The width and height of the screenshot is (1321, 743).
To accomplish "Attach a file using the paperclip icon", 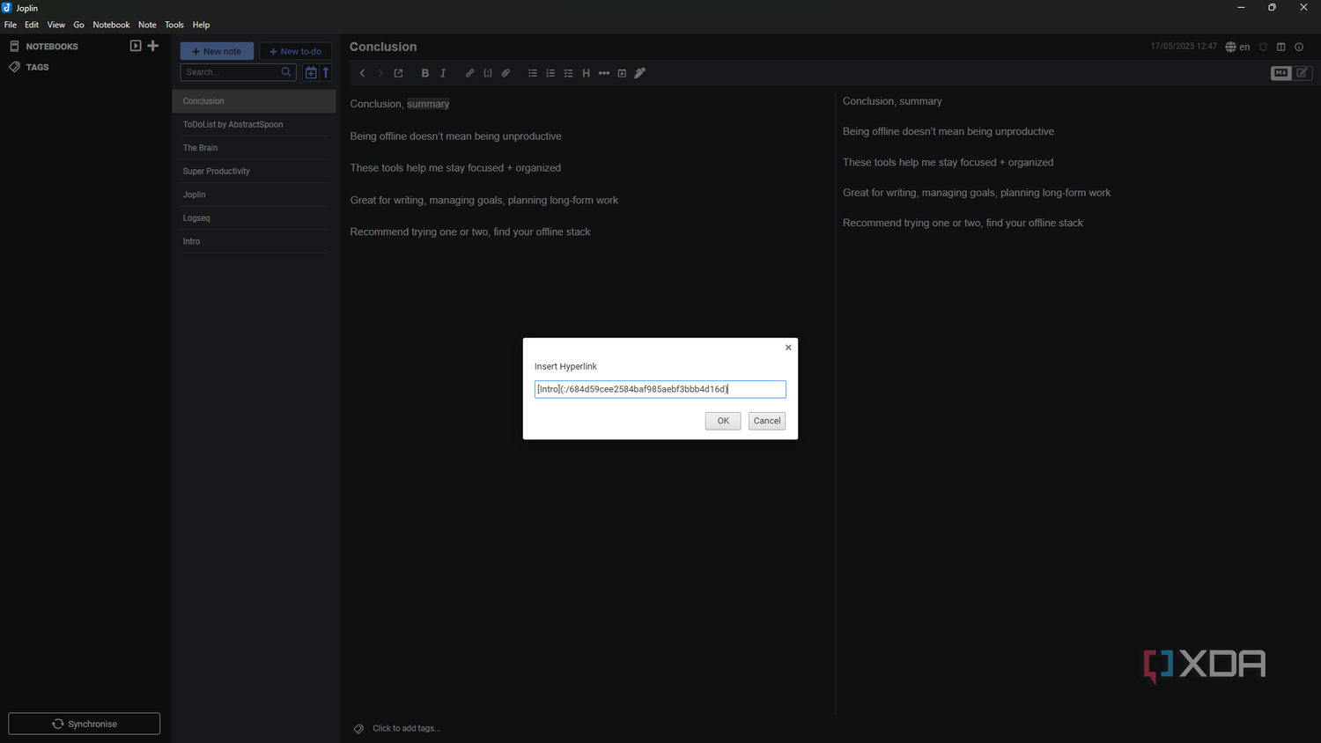I will (x=506, y=73).
